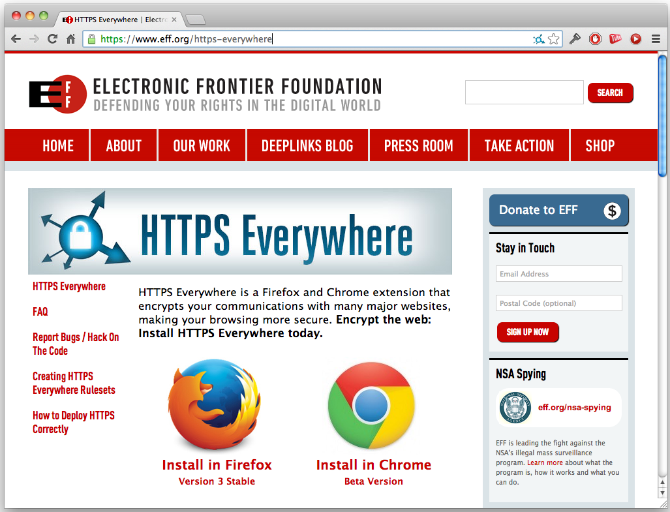Click the red stop-hand extension icon
Image resolution: width=670 pixels, height=512 pixels.
click(x=595, y=39)
